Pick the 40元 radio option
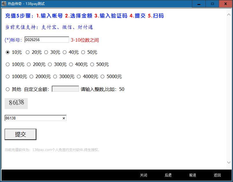The width and height of the screenshot is (233, 182). [65, 52]
